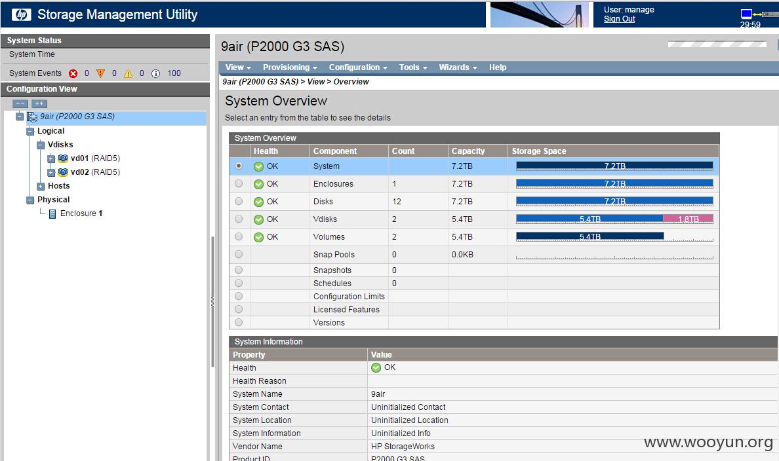The width and height of the screenshot is (779, 461).
Task: Click the System 7.2TB storage space bar
Action: [614, 166]
